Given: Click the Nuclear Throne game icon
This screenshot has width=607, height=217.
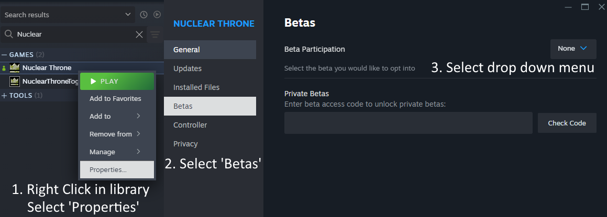Looking at the screenshot, I should 15,67.
